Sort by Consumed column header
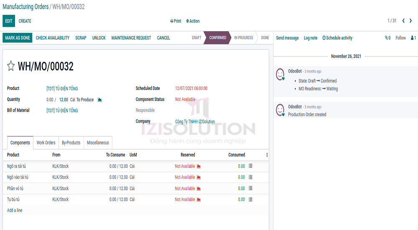Screen dimensions: 418x230 pos(237,155)
